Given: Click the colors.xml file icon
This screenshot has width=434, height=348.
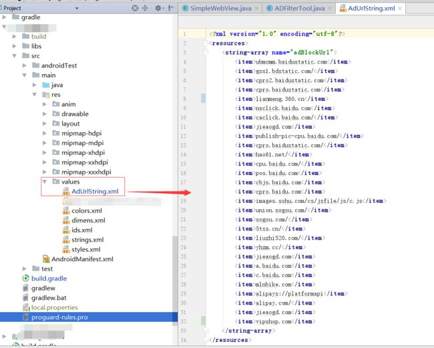Looking at the screenshot, I should coord(66,211).
